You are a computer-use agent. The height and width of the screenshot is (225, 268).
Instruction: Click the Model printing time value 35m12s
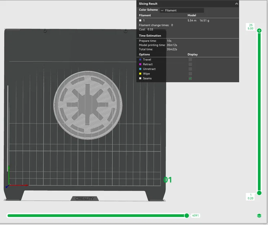tap(172, 45)
